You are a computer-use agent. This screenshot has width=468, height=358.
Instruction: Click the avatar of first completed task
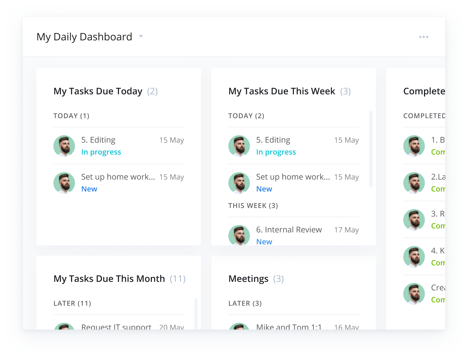[414, 146]
